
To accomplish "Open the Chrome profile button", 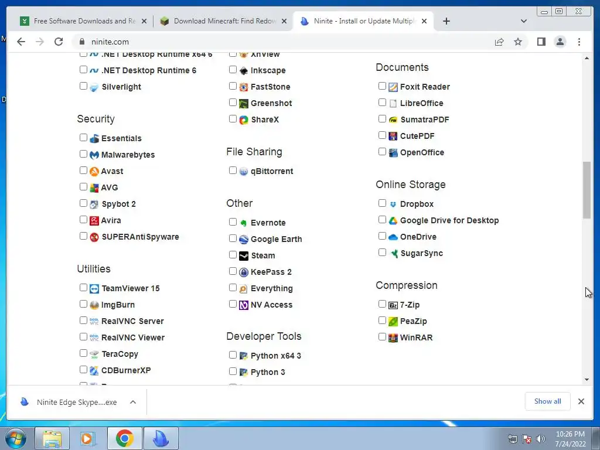I will [x=560, y=42].
